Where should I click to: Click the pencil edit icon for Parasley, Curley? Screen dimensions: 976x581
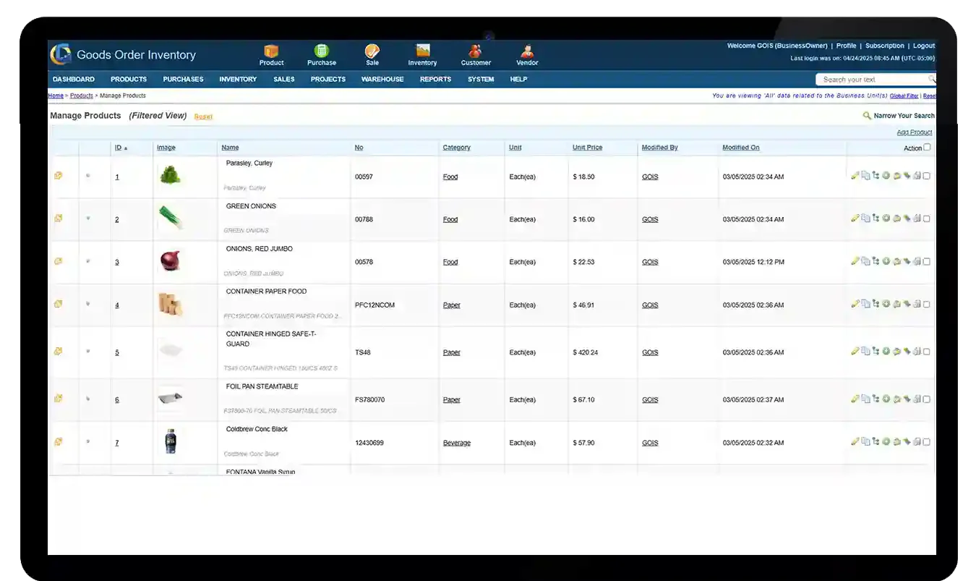click(x=855, y=175)
